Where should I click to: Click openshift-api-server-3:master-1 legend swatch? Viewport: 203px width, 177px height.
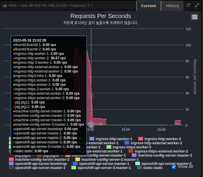click(x=74, y=168)
